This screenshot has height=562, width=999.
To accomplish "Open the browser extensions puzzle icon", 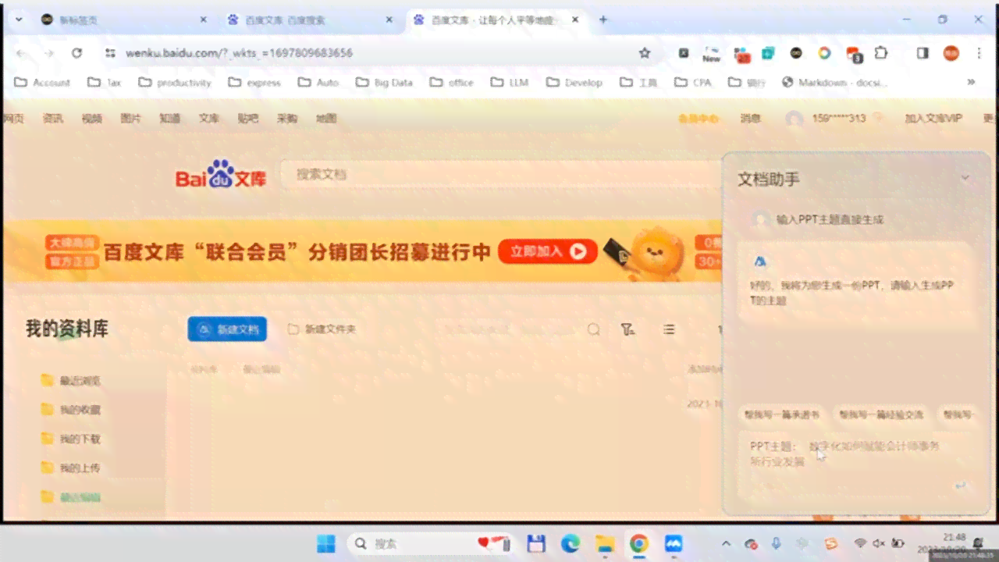I will click(x=881, y=53).
